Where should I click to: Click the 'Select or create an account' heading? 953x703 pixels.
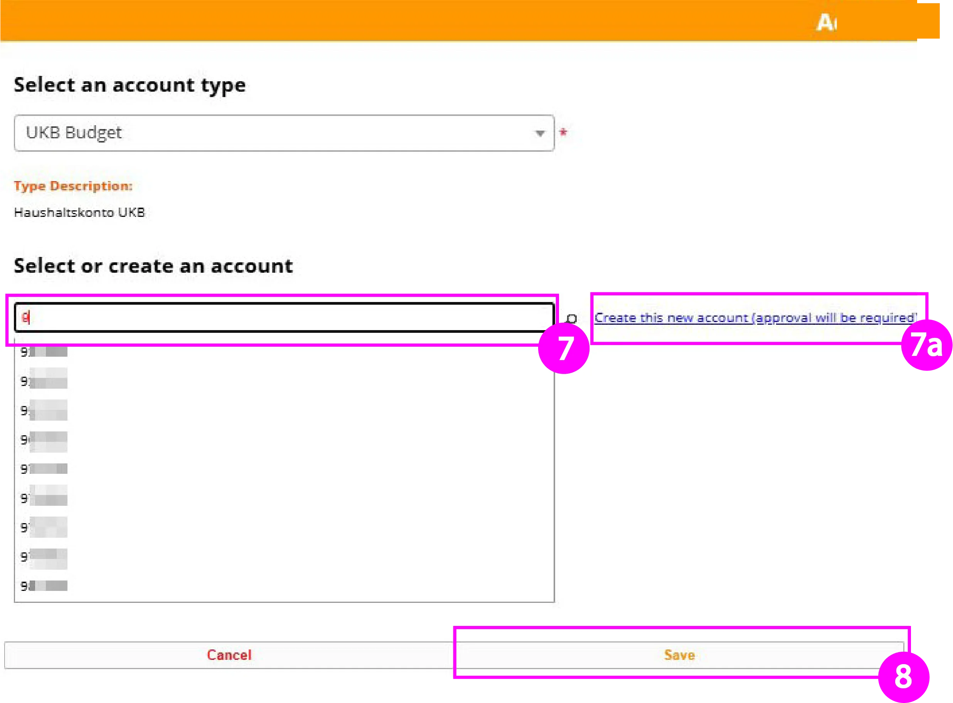point(153,266)
